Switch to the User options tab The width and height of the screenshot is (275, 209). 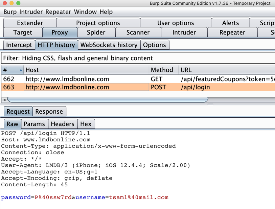[x=176, y=23]
